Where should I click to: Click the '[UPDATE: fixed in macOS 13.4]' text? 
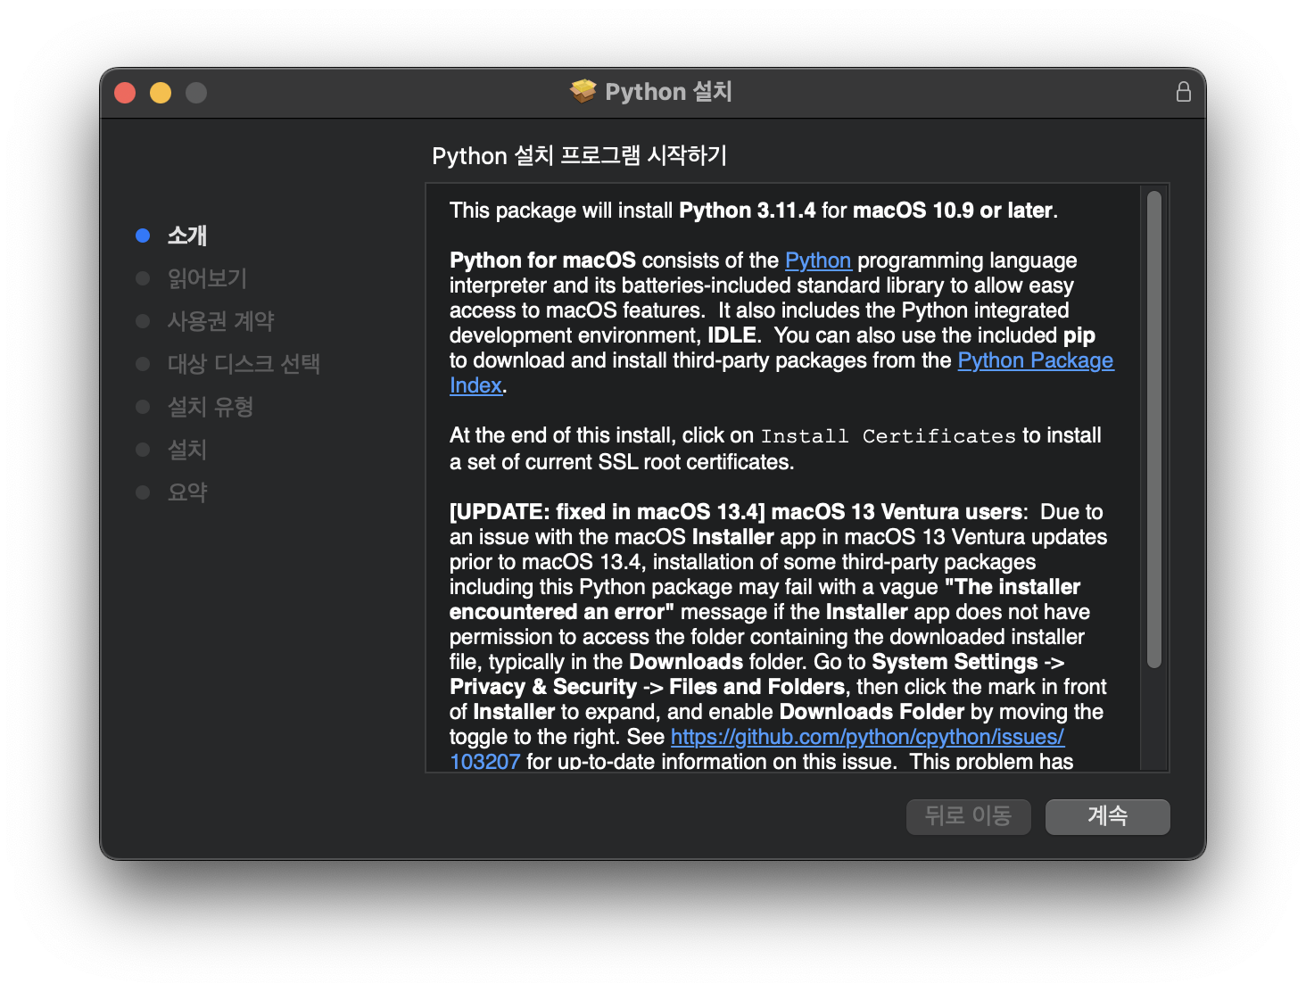[608, 512]
